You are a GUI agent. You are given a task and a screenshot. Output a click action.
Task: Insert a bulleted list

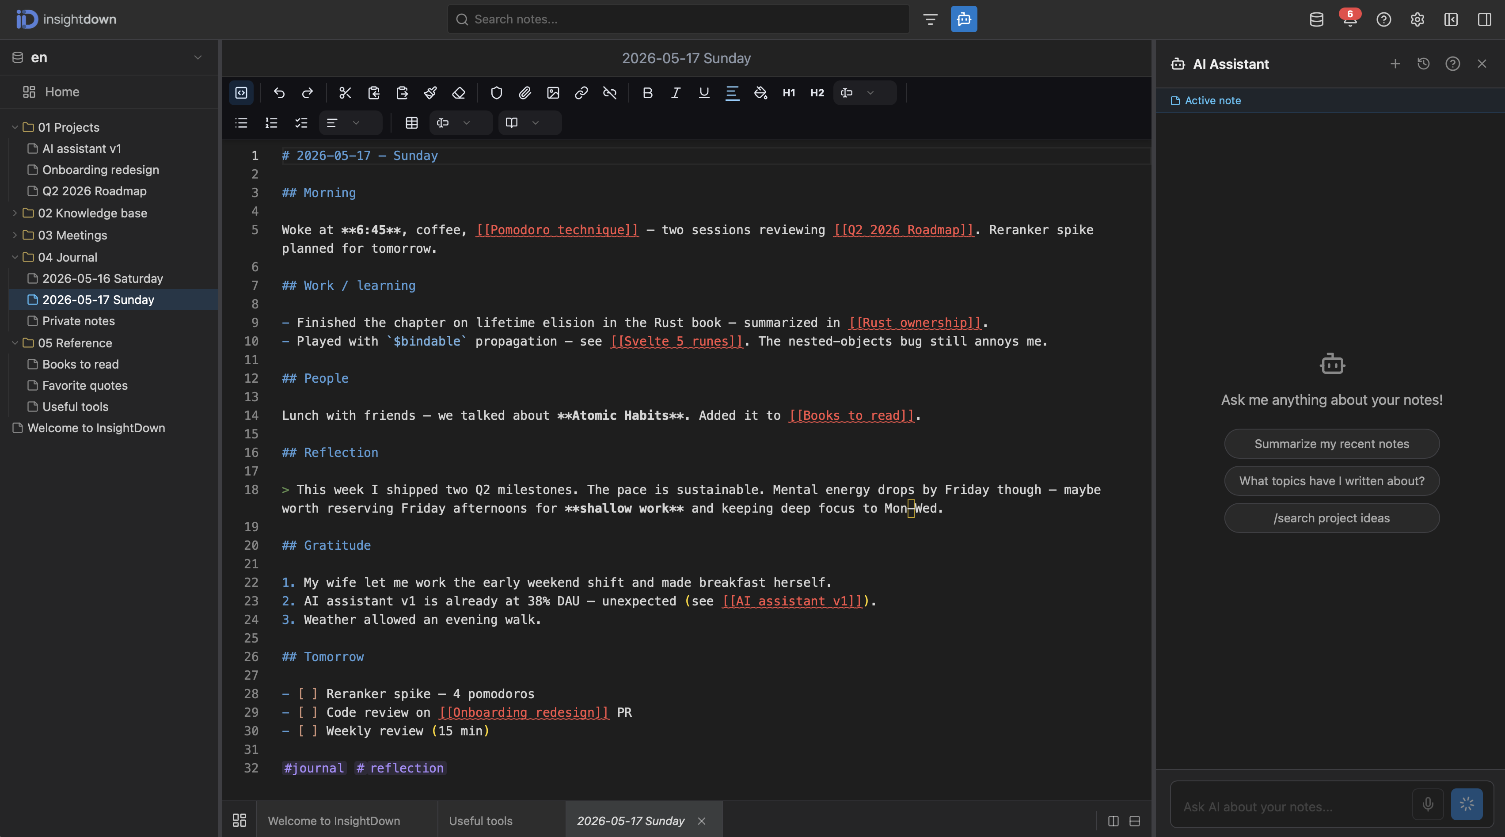(x=241, y=123)
